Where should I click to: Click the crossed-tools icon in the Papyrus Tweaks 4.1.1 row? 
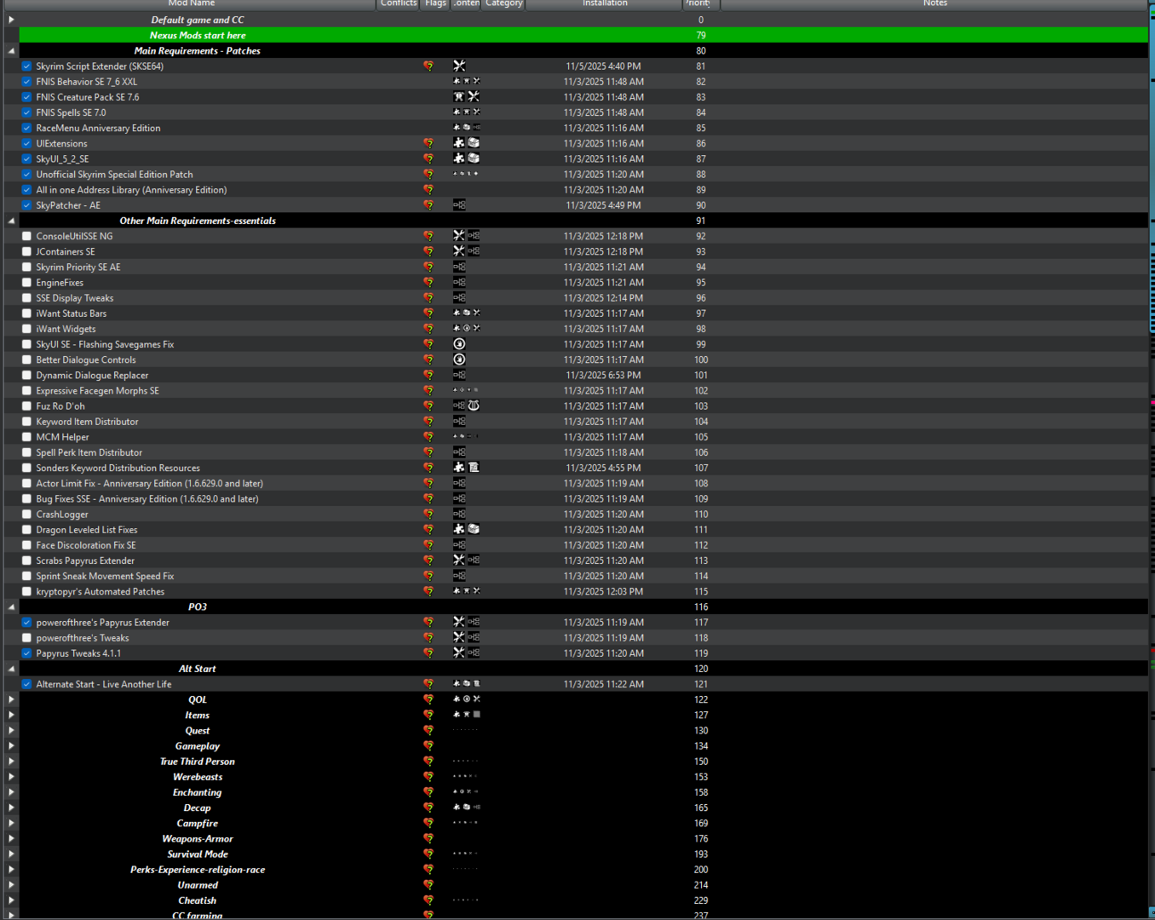[459, 653]
